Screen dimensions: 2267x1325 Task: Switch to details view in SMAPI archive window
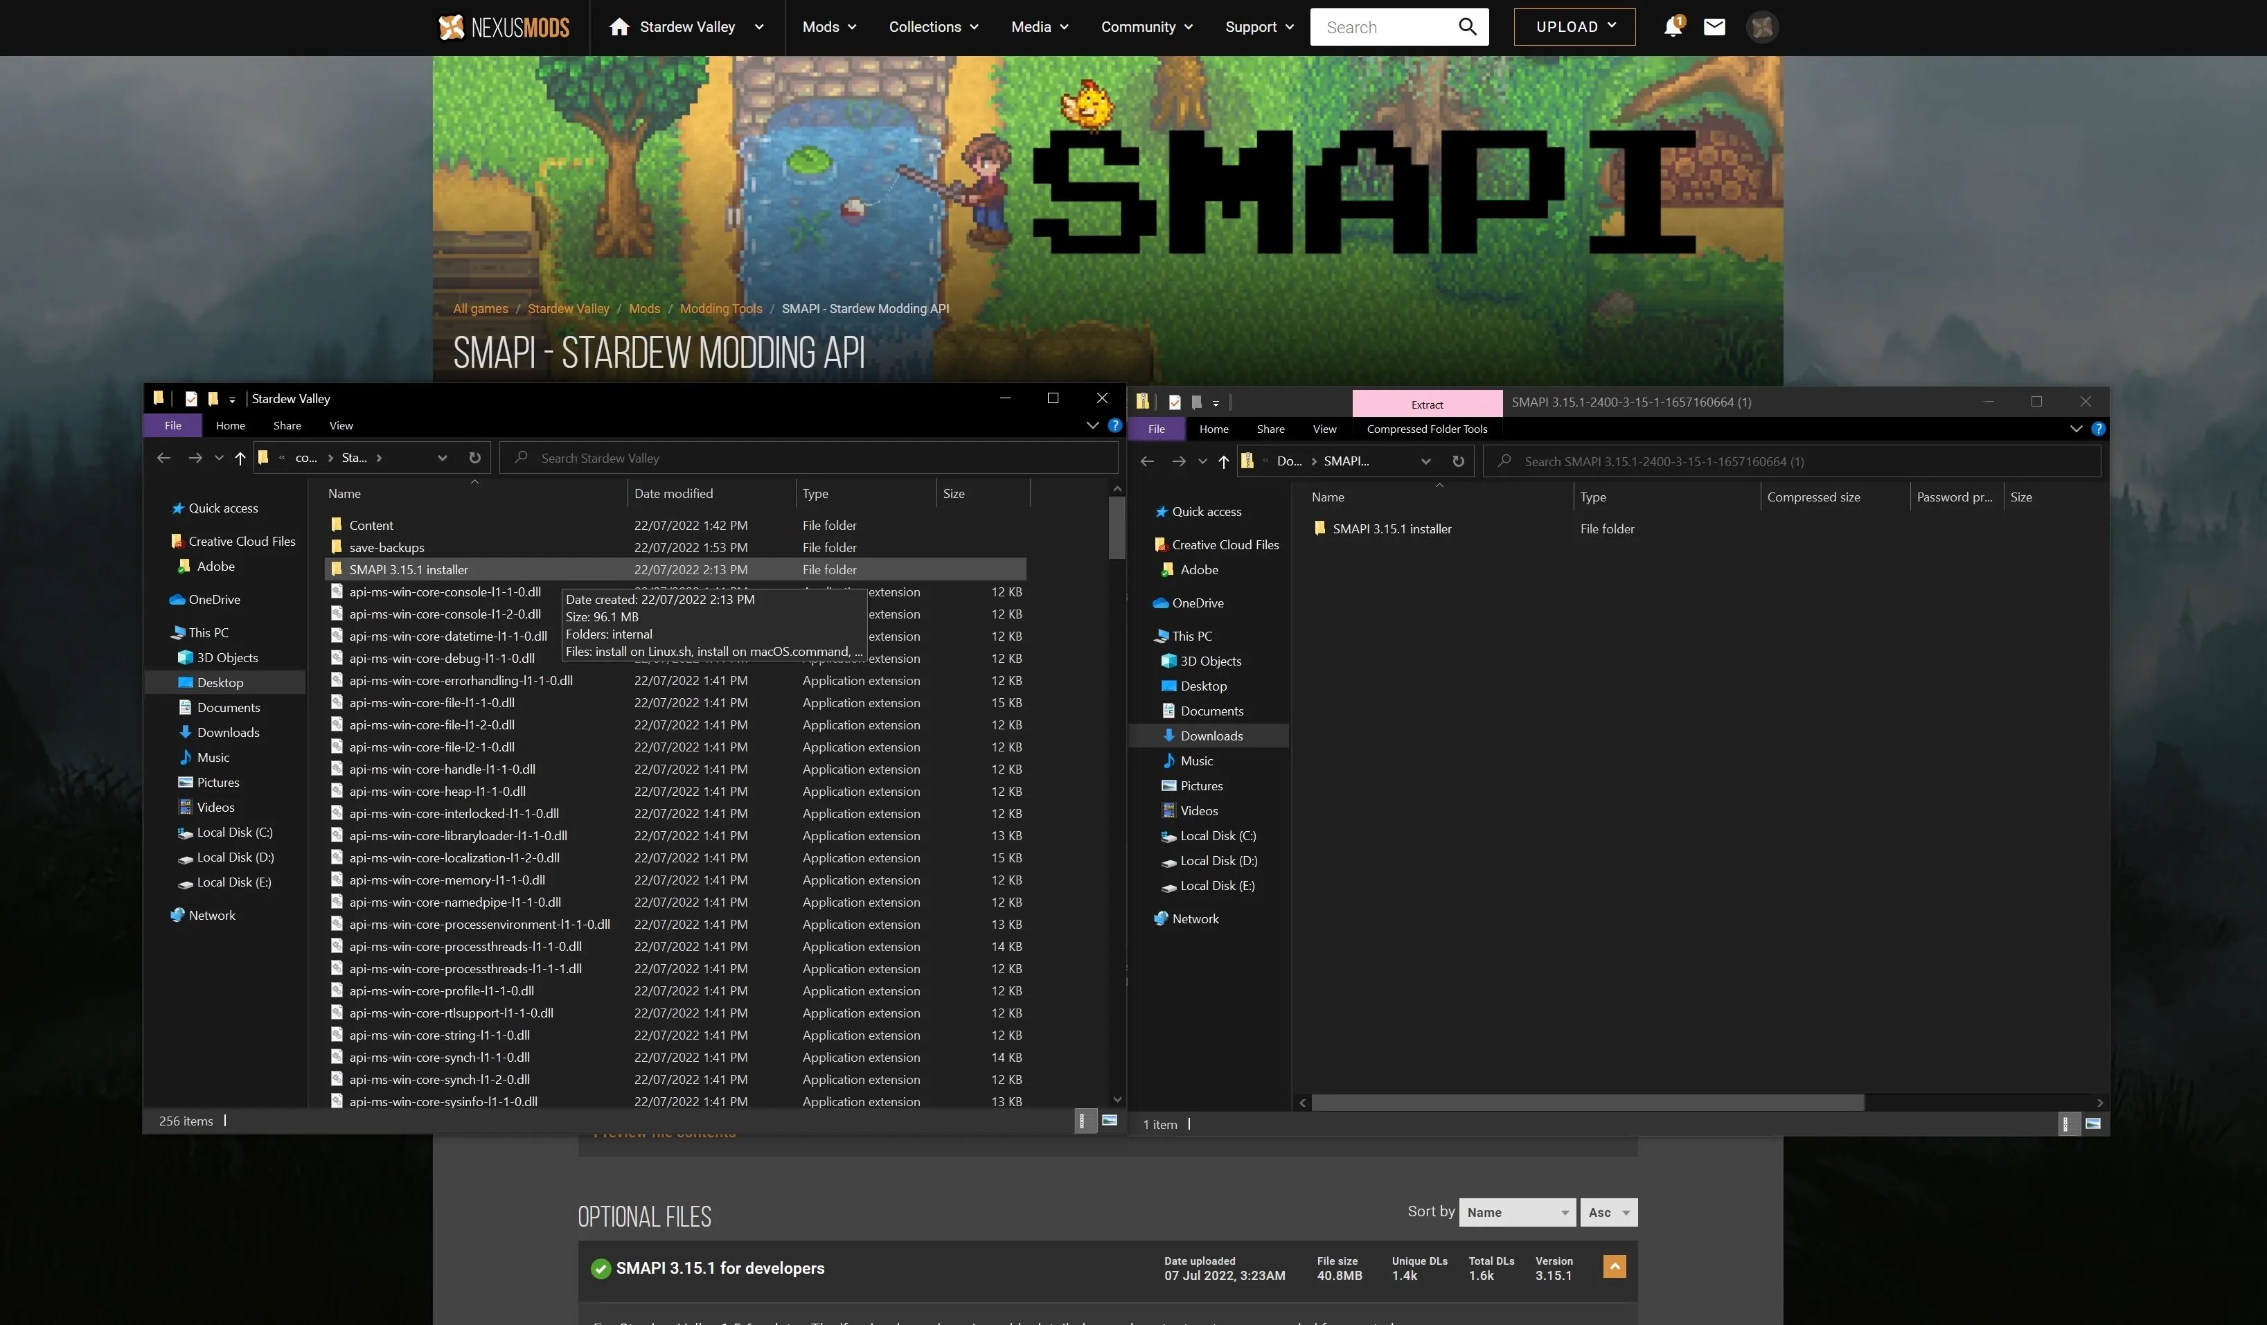(2069, 1124)
